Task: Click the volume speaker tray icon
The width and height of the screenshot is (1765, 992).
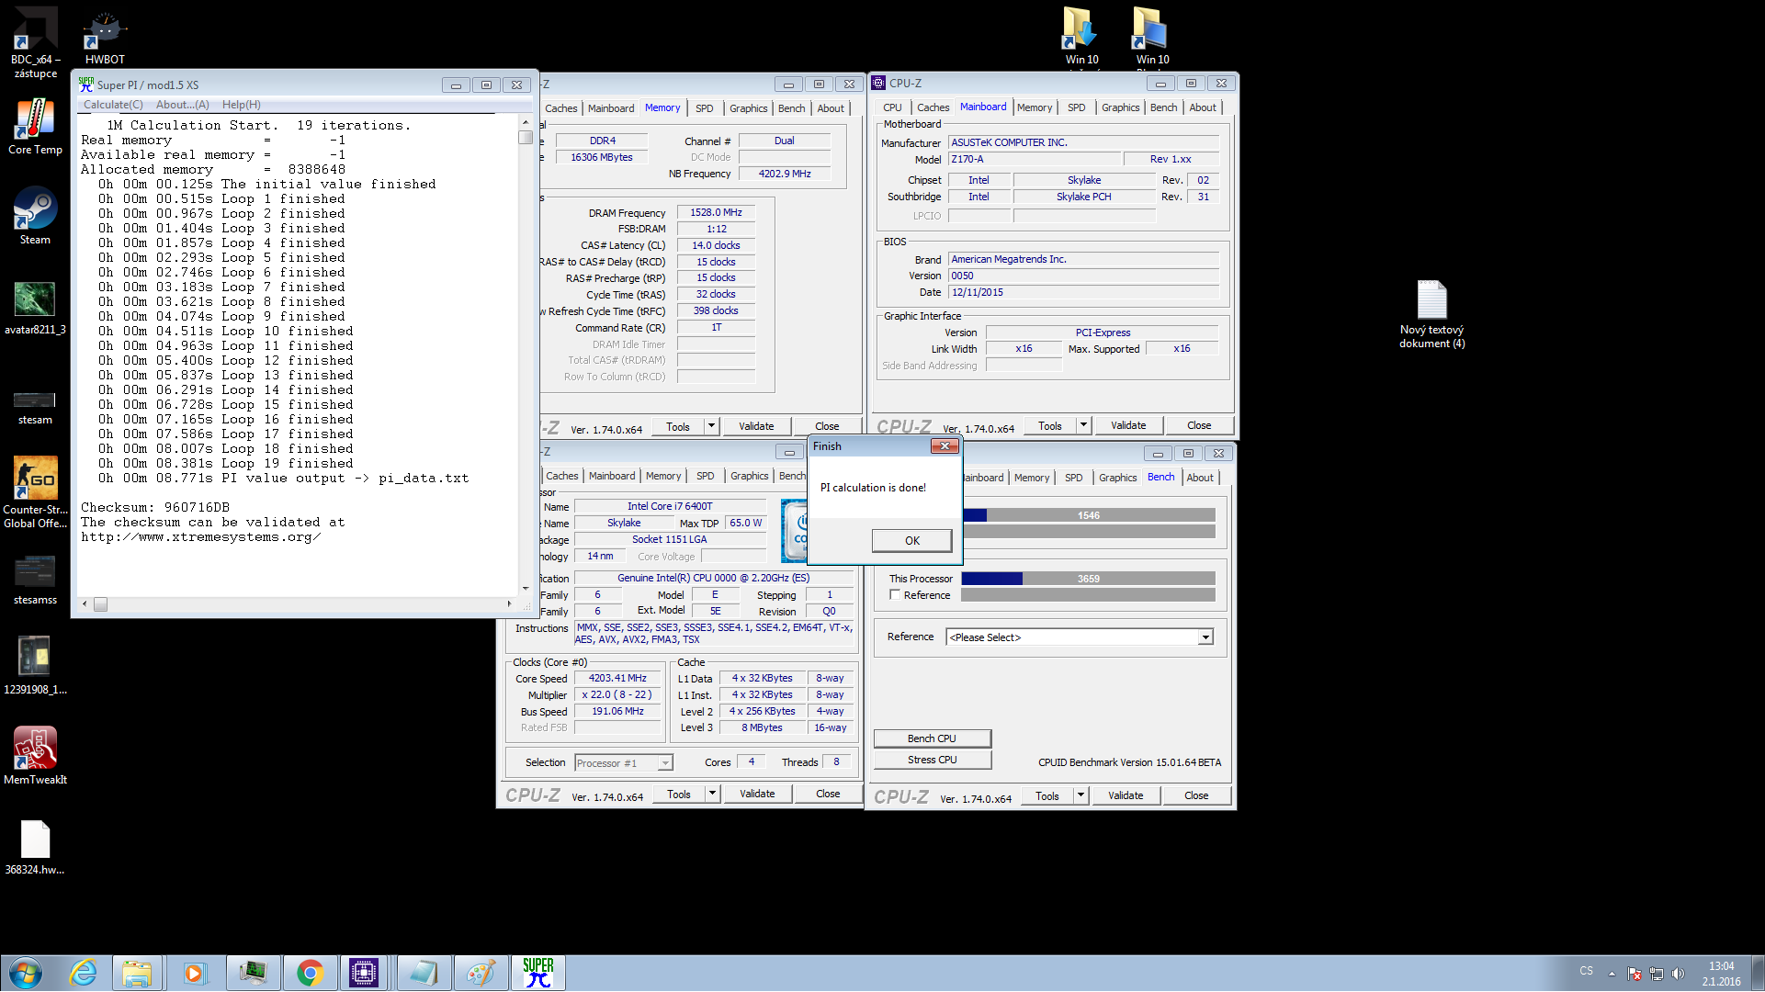Action: pyautogui.click(x=1678, y=973)
